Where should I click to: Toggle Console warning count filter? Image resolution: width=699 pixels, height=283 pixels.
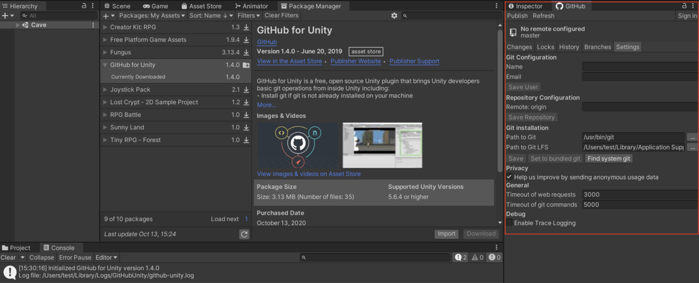478,257
